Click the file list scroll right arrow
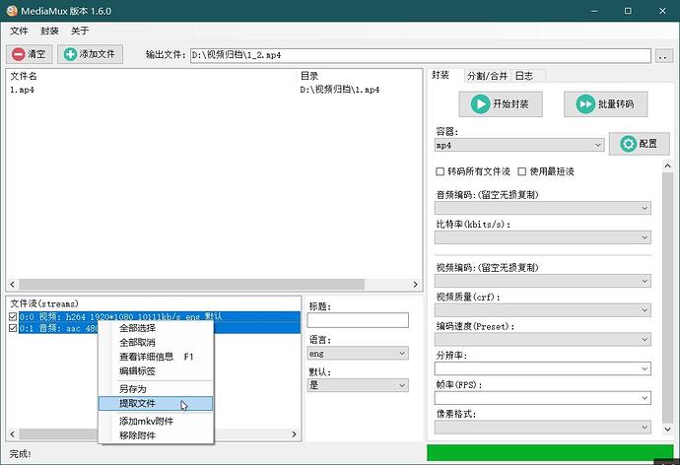 (x=415, y=285)
